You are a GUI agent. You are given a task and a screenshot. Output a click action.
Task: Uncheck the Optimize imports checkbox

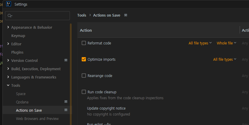tap(83, 59)
